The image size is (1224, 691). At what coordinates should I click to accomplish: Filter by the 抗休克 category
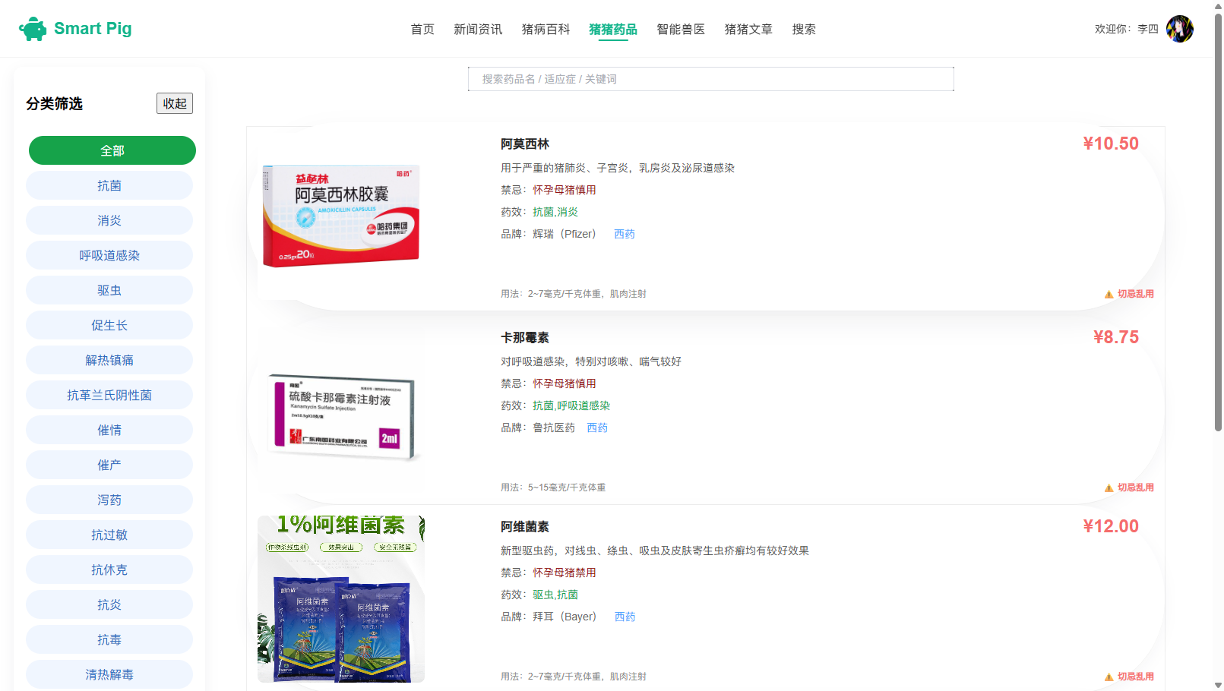click(x=109, y=570)
